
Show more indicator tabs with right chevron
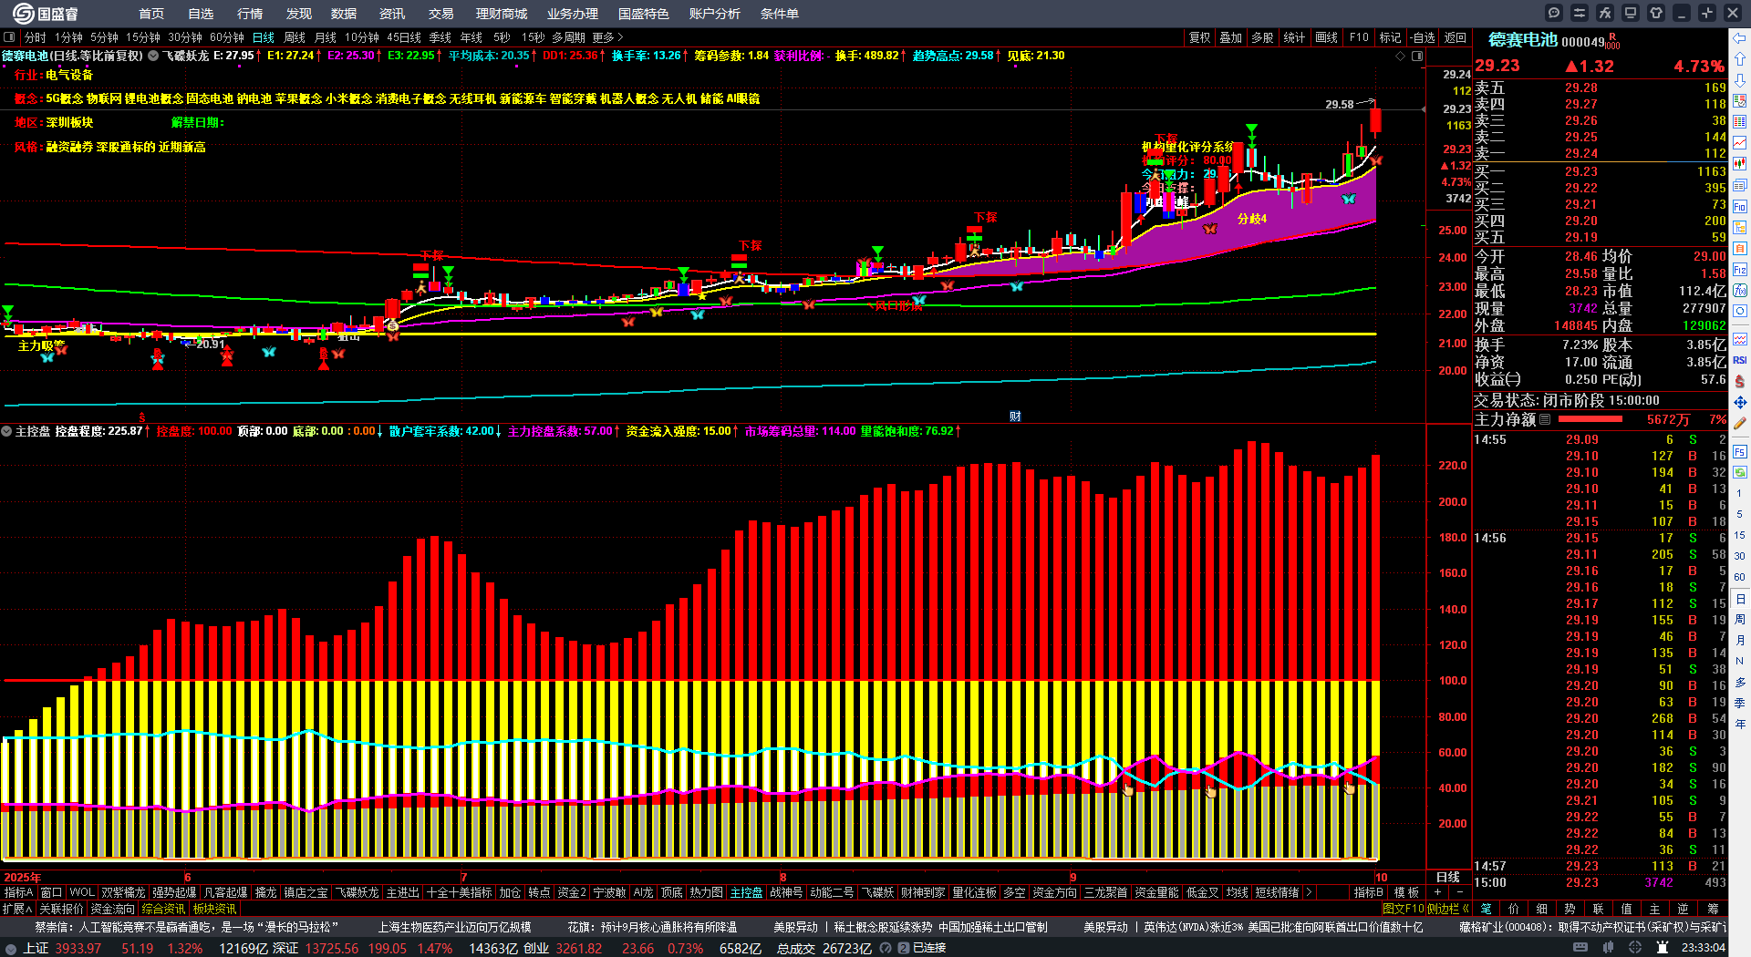(x=1309, y=892)
